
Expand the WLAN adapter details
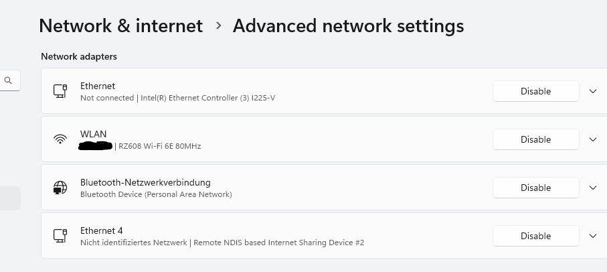(x=593, y=139)
